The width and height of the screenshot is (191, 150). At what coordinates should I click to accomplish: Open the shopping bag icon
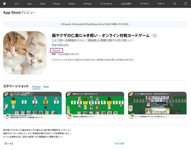186,3
